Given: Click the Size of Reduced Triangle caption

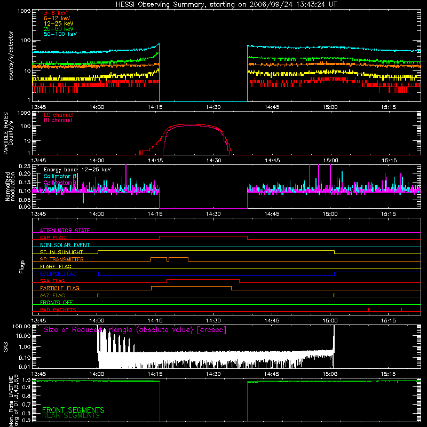Looking at the screenshot, I should click(x=135, y=330).
